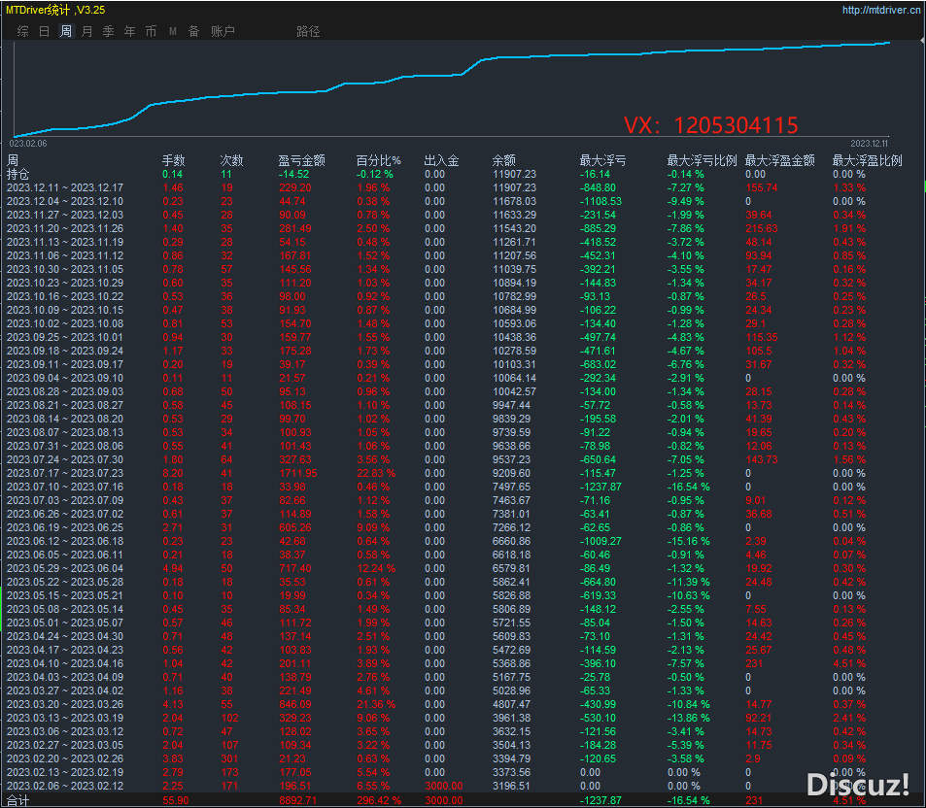Click the total profit 8892.71
Image resolution: width=926 pixels, height=808 pixels.
(x=298, y=801)
